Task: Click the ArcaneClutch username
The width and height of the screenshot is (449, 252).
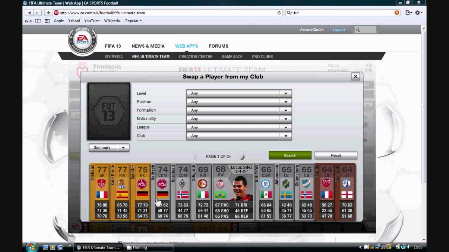Action: click(312, 30)
